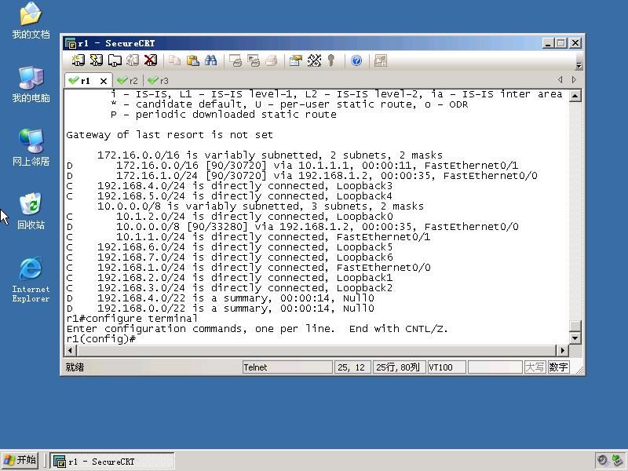628x471 pixels.
Task: Click the 192.168.0.0/22 summary route line
Action: point(221,309)
